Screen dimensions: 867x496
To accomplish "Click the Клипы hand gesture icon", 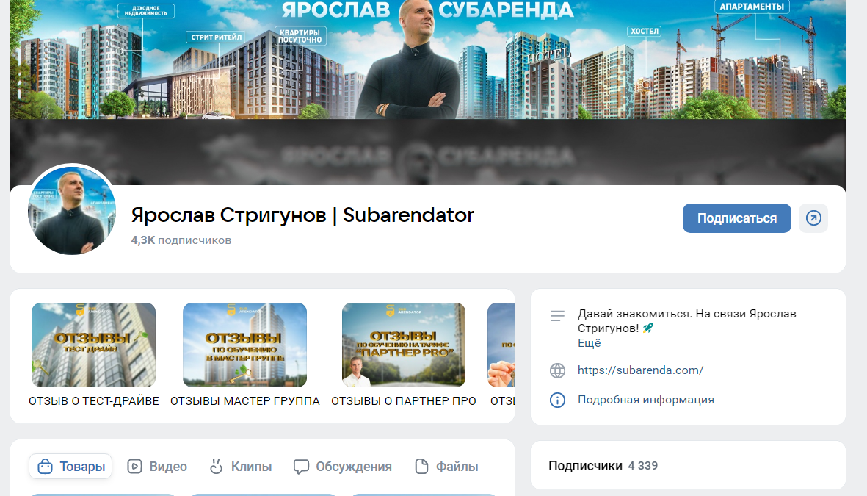I will point(216,467).
